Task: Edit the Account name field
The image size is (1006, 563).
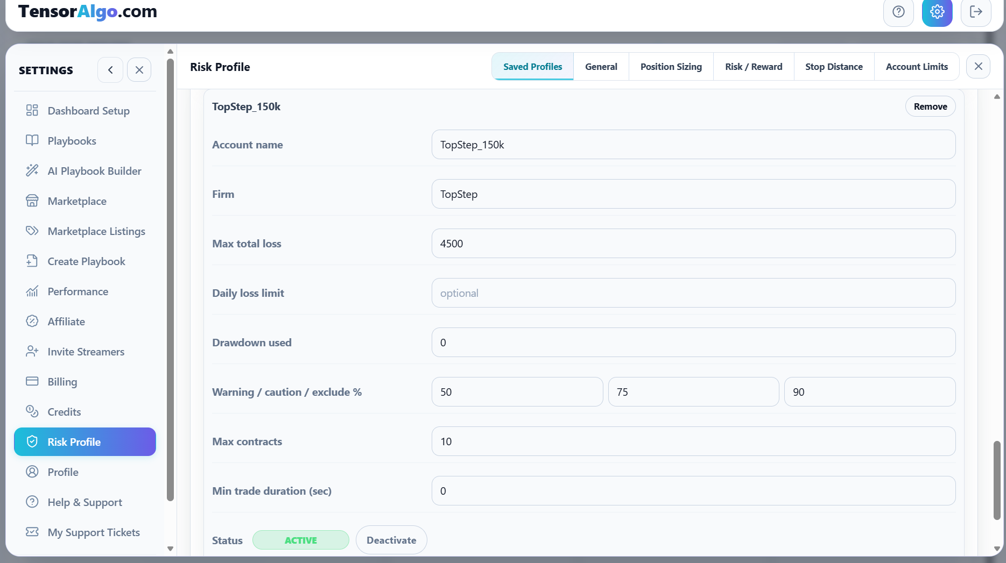Action: tap(693, 145)
